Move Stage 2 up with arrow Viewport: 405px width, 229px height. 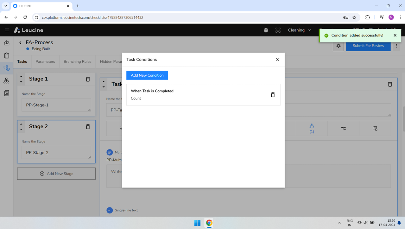(x=21, y=124)
